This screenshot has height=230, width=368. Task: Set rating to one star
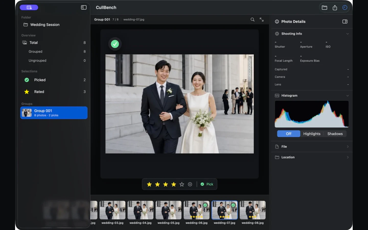tap(149, 184)
